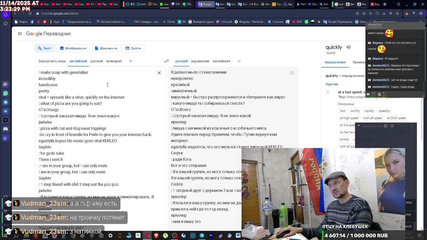Viewport: 427px width, 240px height.
Task: Select 'английский' as source language
Action: click(78, 61)
